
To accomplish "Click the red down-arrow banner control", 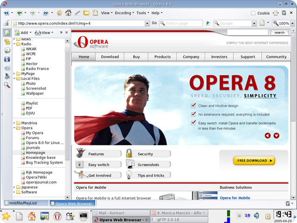I will (x=277, y=135).
